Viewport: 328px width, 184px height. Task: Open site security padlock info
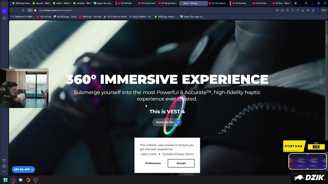35,10
